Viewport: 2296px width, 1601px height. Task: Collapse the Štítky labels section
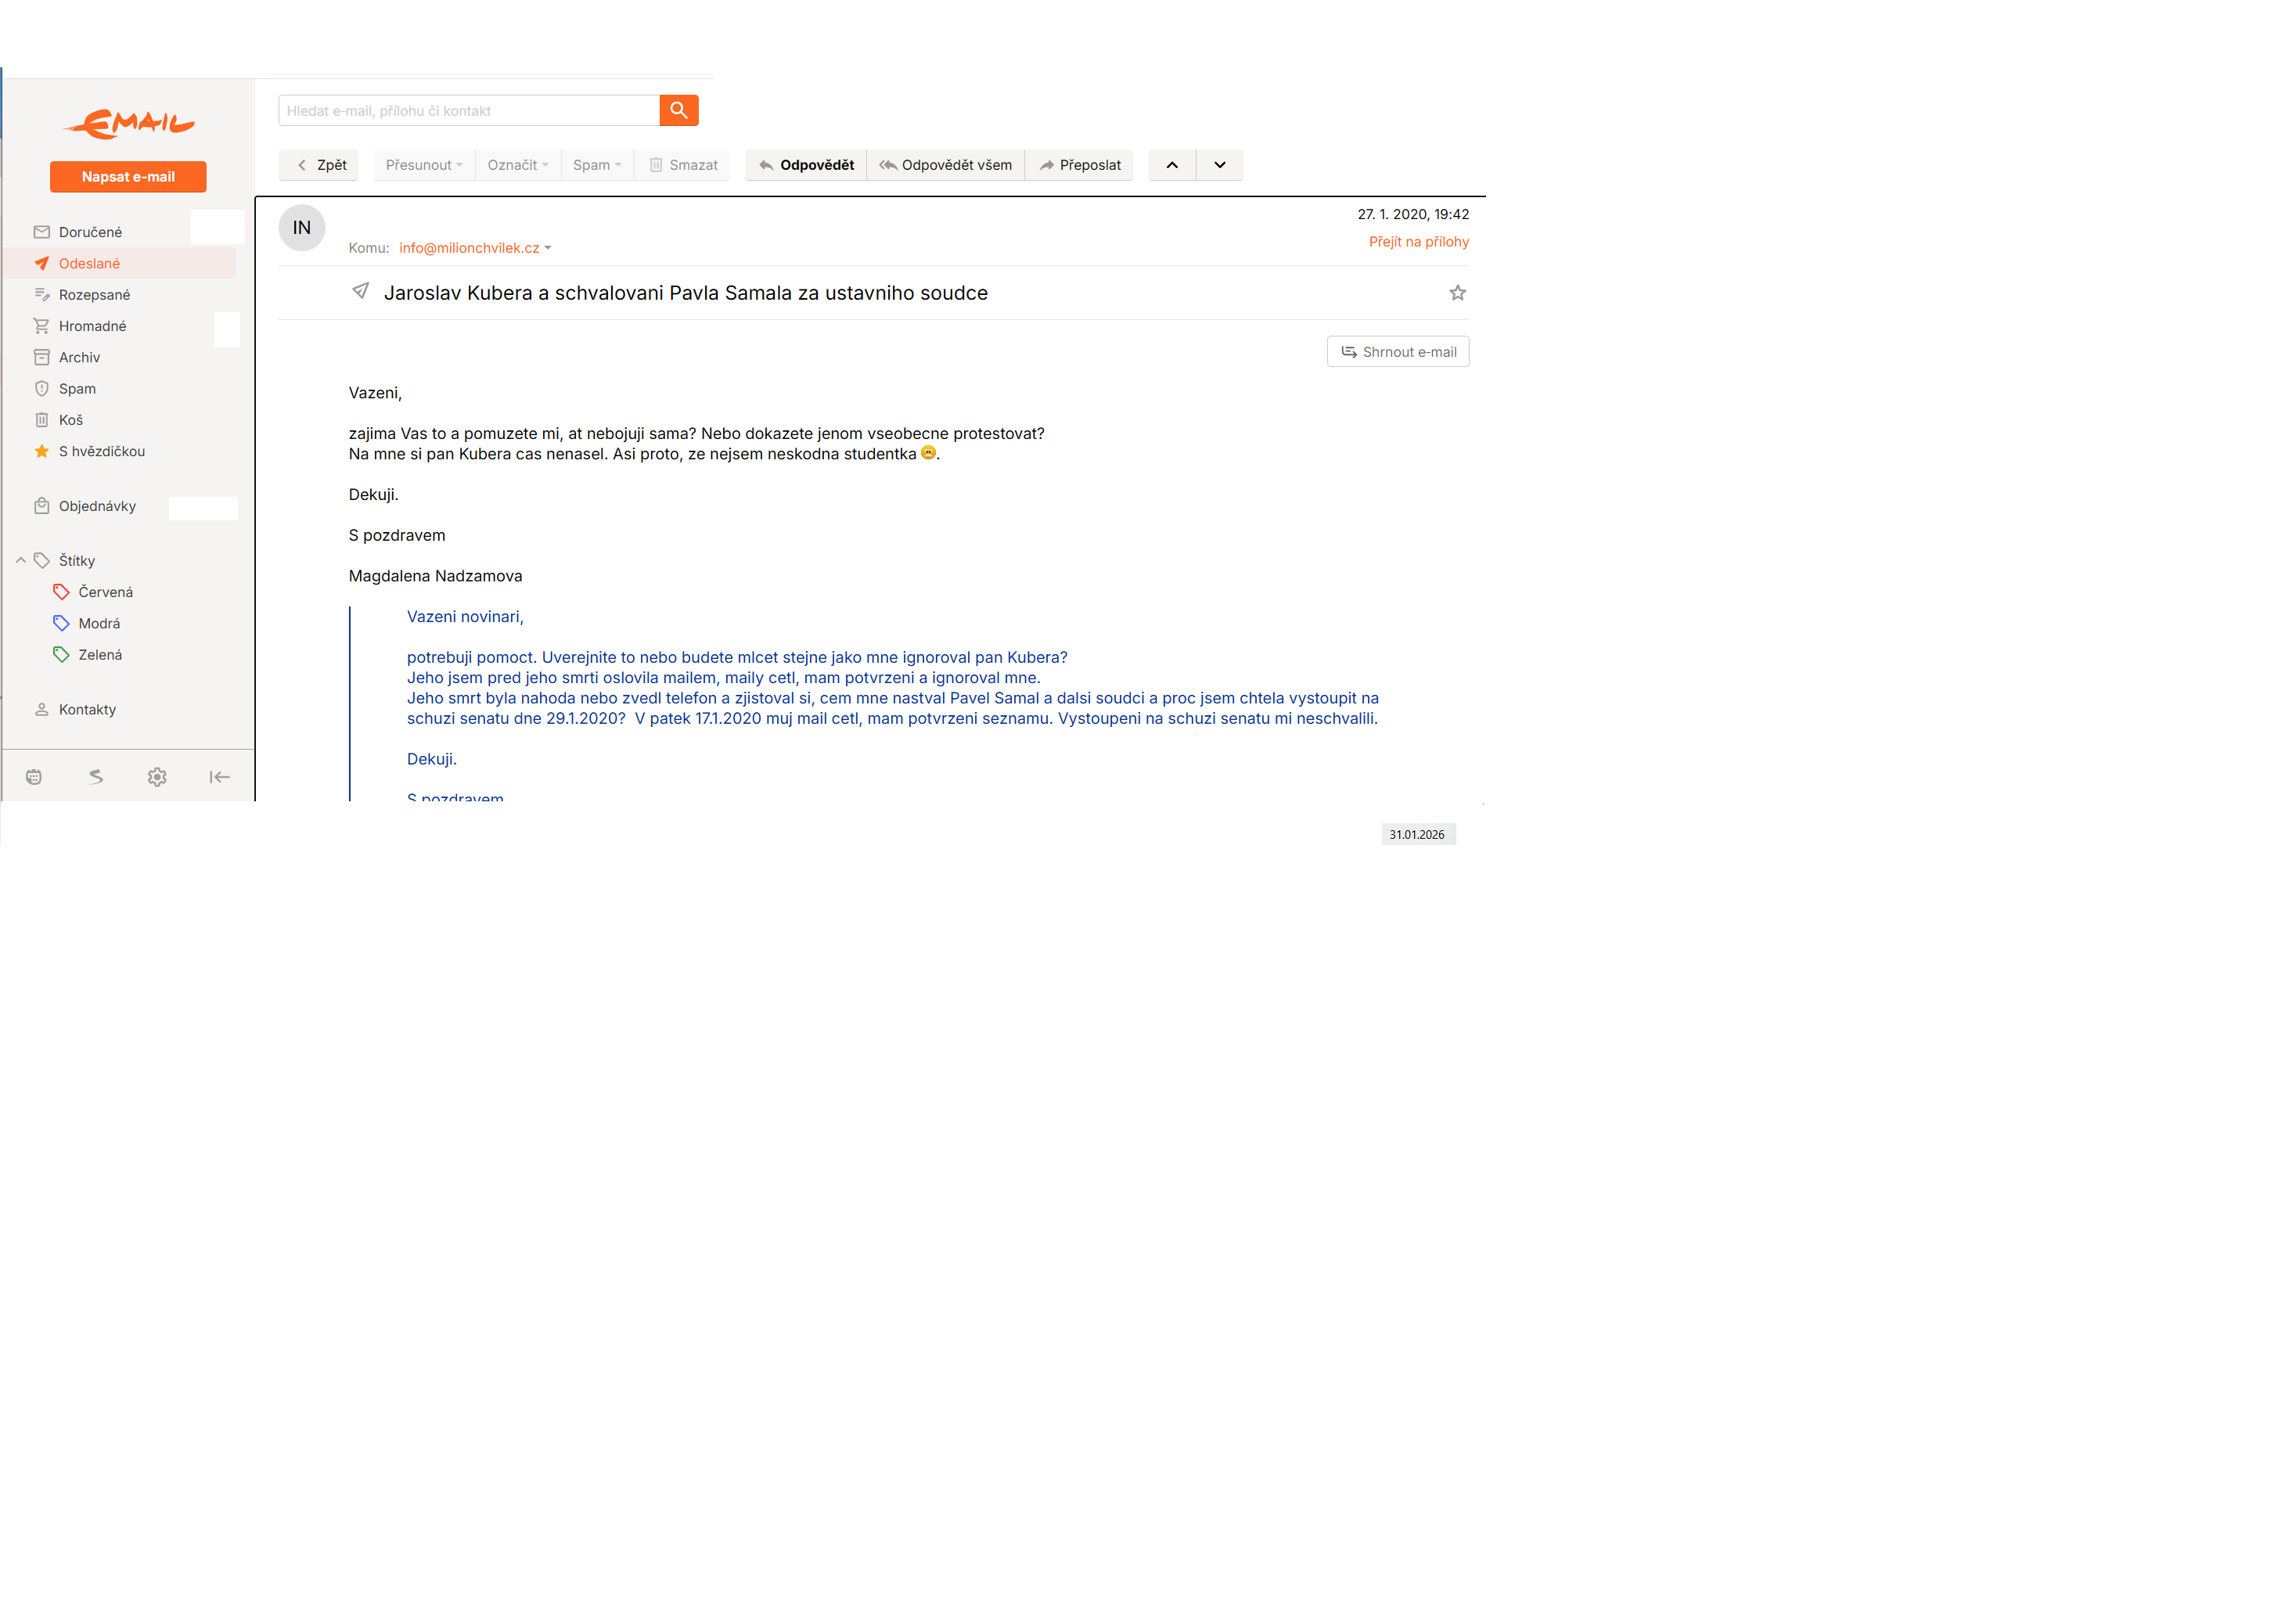[x=21, y=561]
